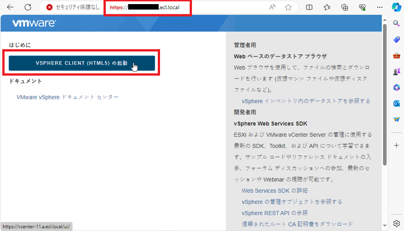Open sidebar settings gear
Viewport: 404px width, 231px height.
(x=396, y=223)
